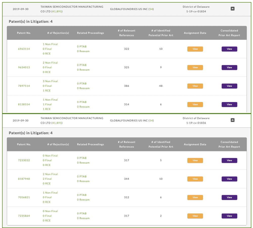Viewport: 253px width, 228px height.
Task: Click 1 RCE for patent 8138554
Action: (47, 109)
